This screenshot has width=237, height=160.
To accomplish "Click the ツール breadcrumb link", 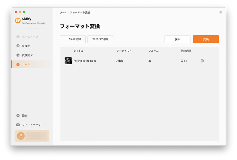I will [63, 12].
